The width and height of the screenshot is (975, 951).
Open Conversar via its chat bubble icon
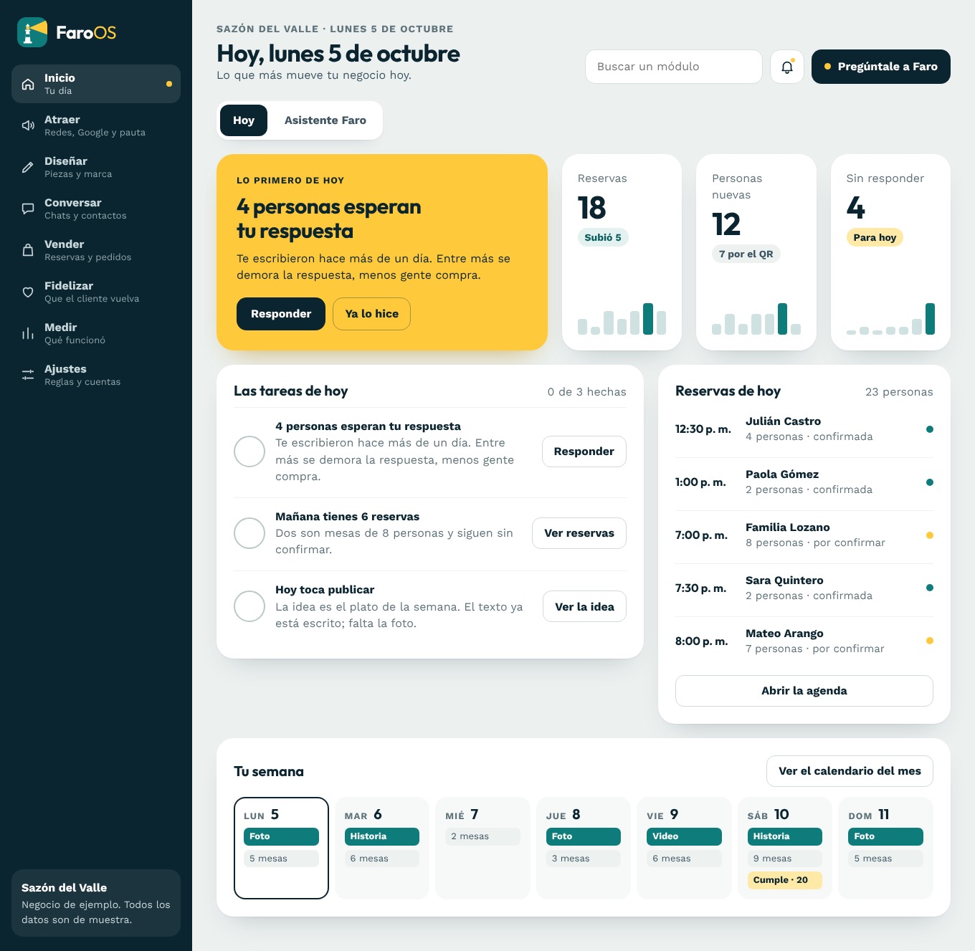pyautogui.click(x=28, y=209)
